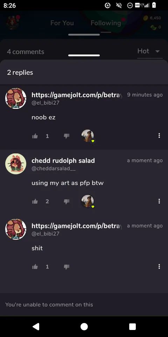This screenshot has width=168, height=337.
Task: Collapse replies sheet using top drag handle
Action: click(84, 55)
